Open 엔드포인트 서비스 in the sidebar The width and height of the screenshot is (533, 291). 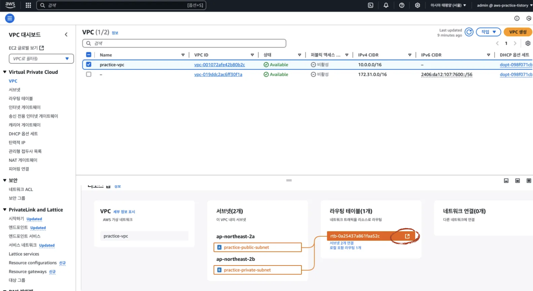coord(25,236)
